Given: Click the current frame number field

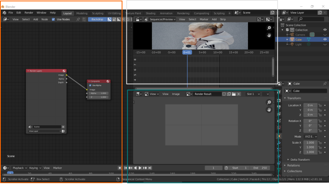Looking at the screenshot, I should 214,168.
